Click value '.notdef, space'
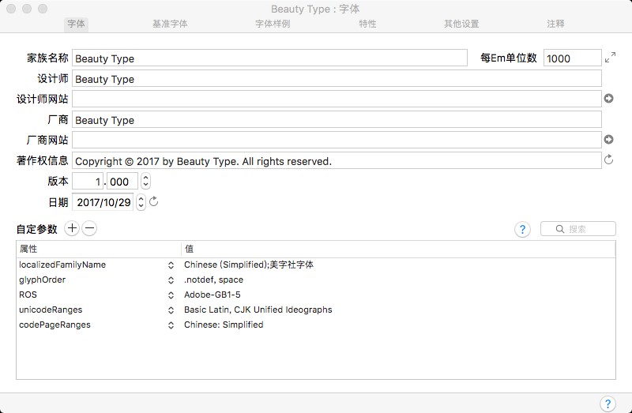 [213, 280]
